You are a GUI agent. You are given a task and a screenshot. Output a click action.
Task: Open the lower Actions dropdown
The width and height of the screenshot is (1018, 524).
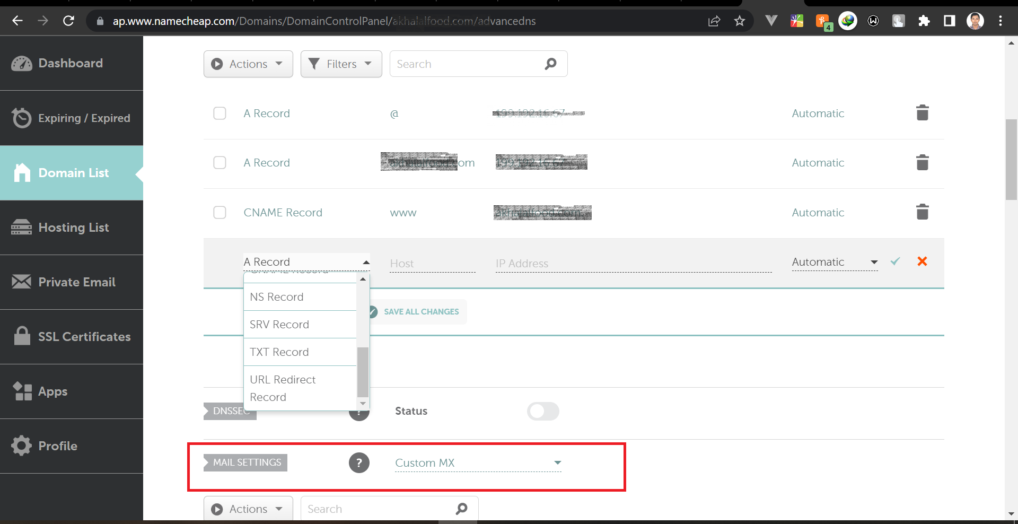248,509
